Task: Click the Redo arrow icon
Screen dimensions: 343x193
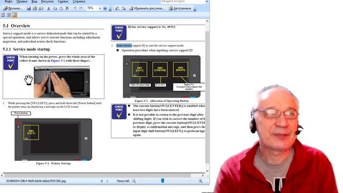Action: click(x=81, y=9)
